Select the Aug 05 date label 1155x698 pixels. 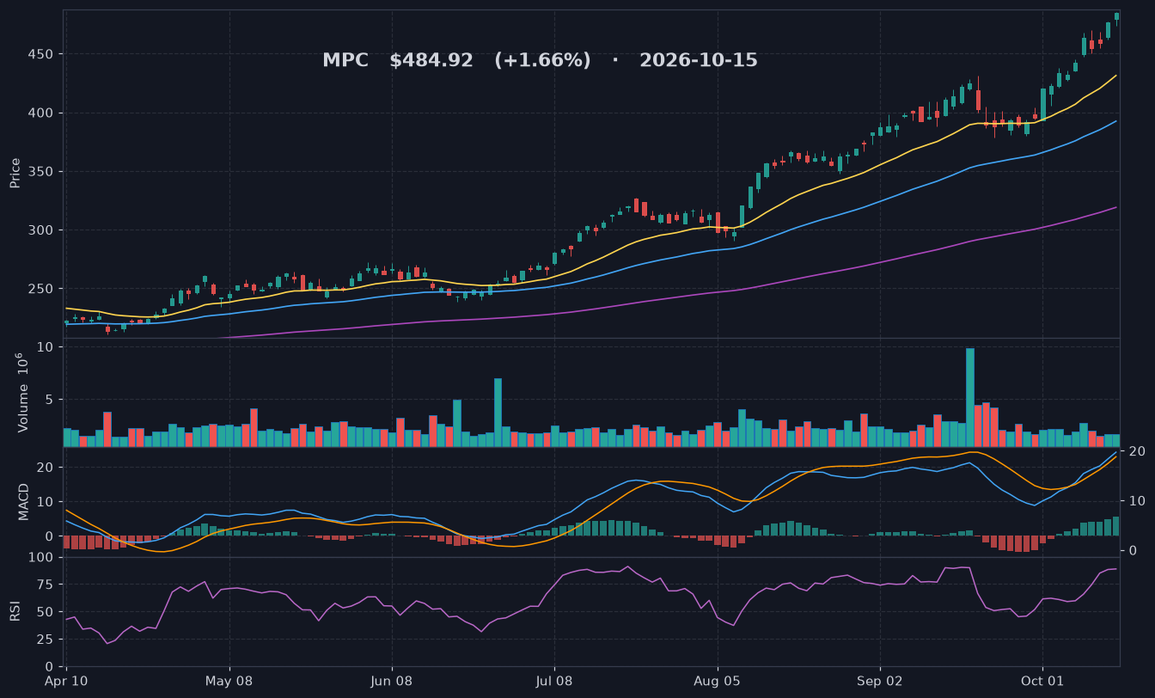tap(717, 682)
